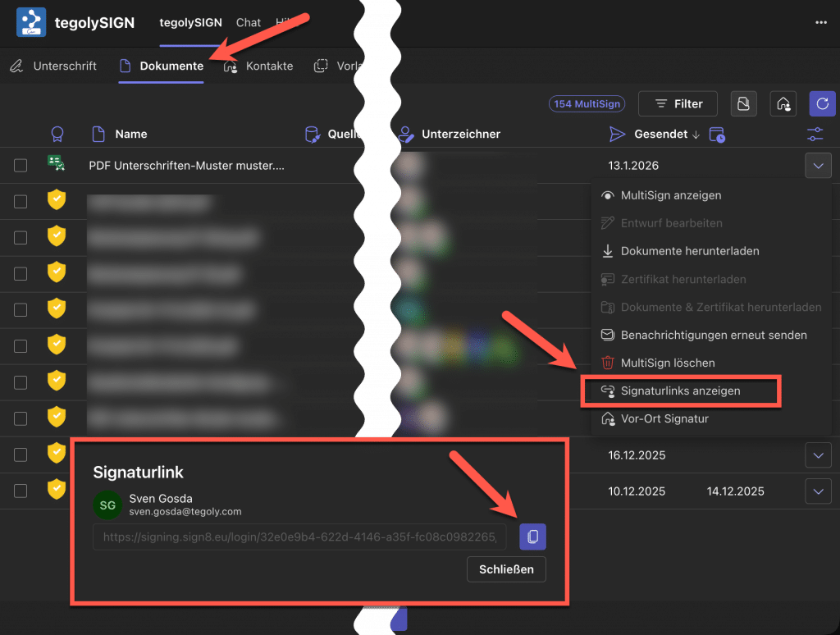
Task: Expand the actions dropdown for 16.12.2025 row
Action: (x=818, y=455)
